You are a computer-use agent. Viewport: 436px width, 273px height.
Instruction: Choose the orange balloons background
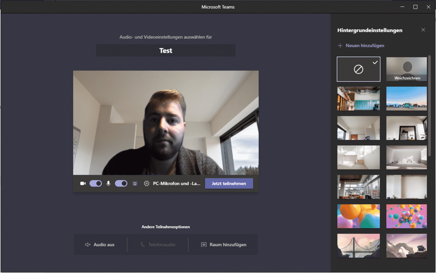click(x=358, y=217)
